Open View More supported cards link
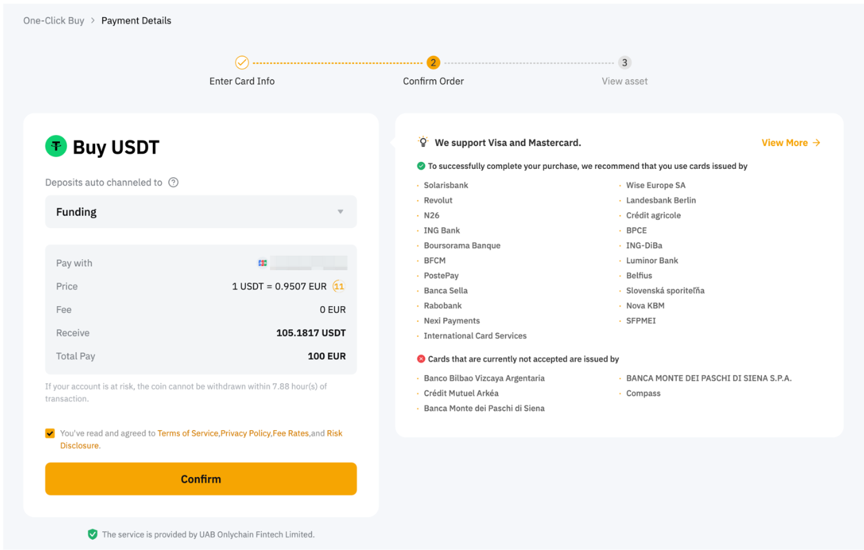The height and width of the screenshot is (550, 864). point(790,143)
